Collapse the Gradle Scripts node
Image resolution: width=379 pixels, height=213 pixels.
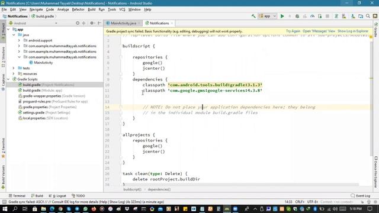[9, 79]
